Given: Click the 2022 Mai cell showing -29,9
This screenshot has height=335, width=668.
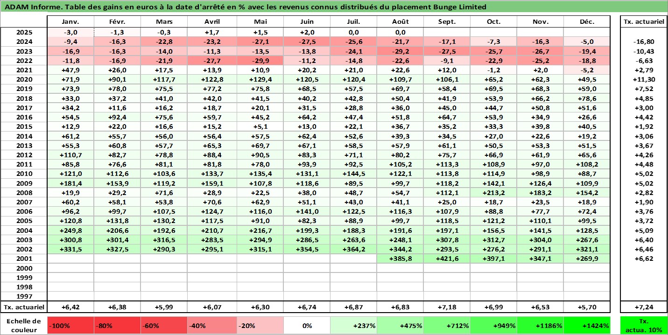Looking at the screenshot, I should click(x=260, y=61).
